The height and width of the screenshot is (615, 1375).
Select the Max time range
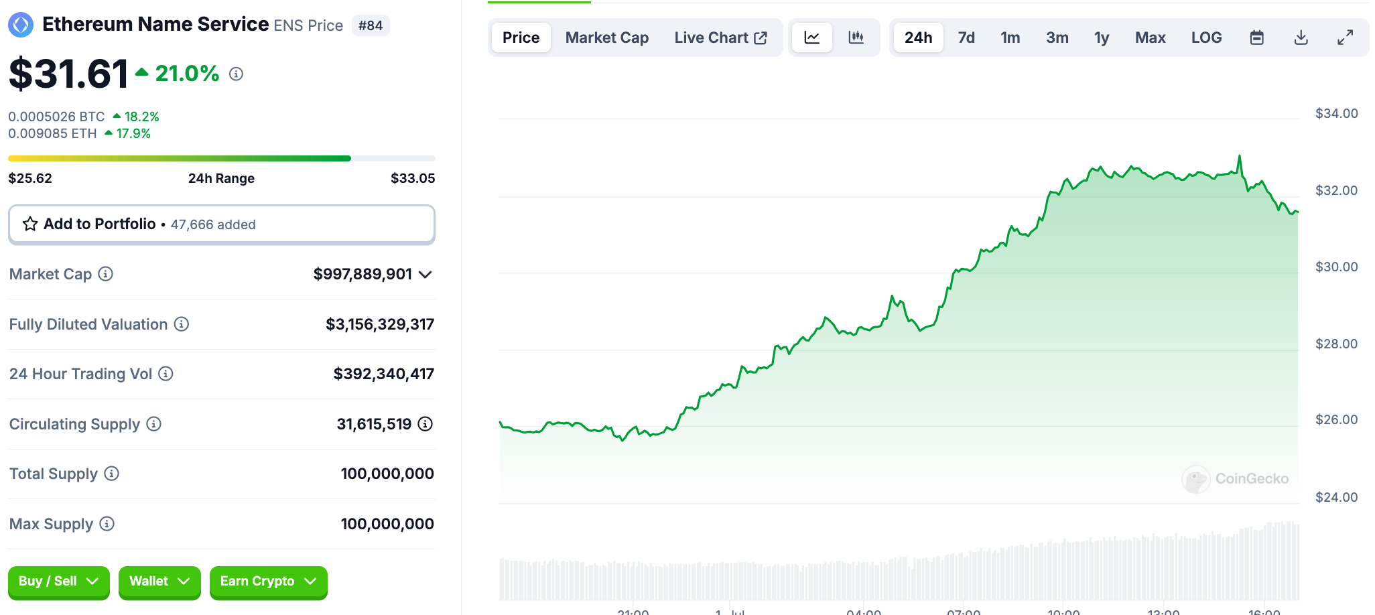click(1151, 38)
